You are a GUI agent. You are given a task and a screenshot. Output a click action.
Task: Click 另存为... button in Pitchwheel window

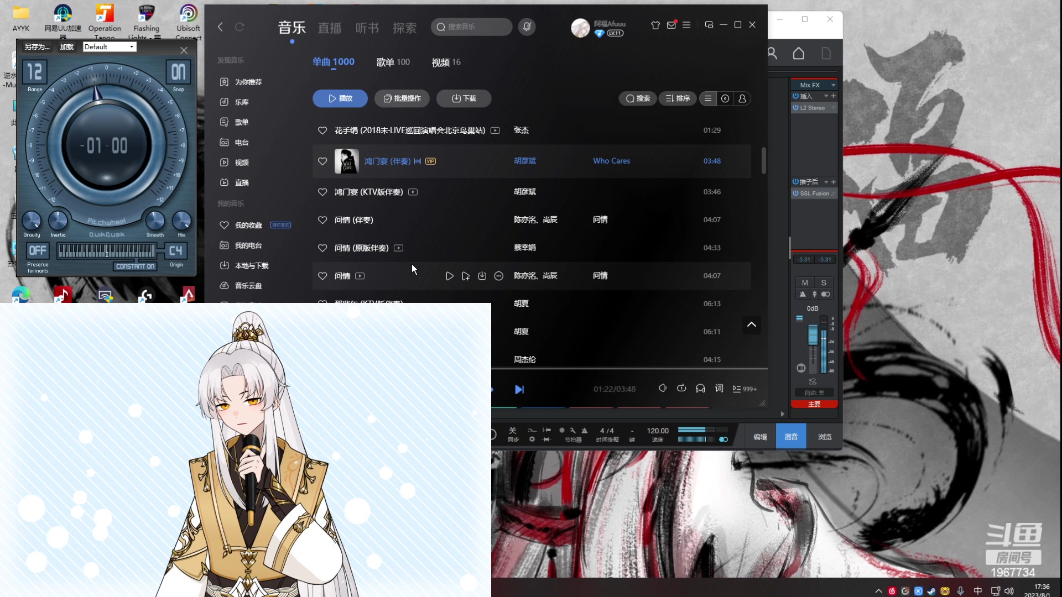[x=37, y=47]
